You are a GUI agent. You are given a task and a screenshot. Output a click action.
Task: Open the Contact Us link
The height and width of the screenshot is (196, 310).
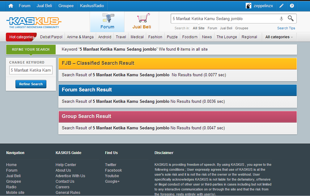pos(65,181)
